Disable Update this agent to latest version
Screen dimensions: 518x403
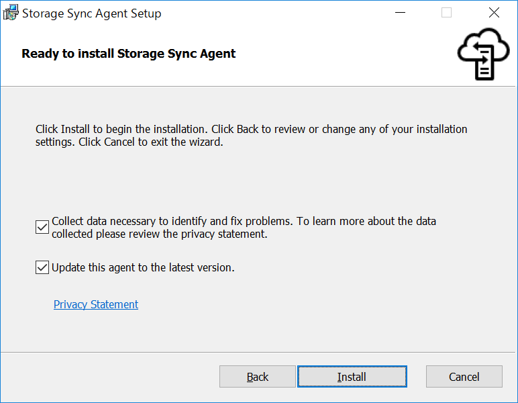point(42,267)
